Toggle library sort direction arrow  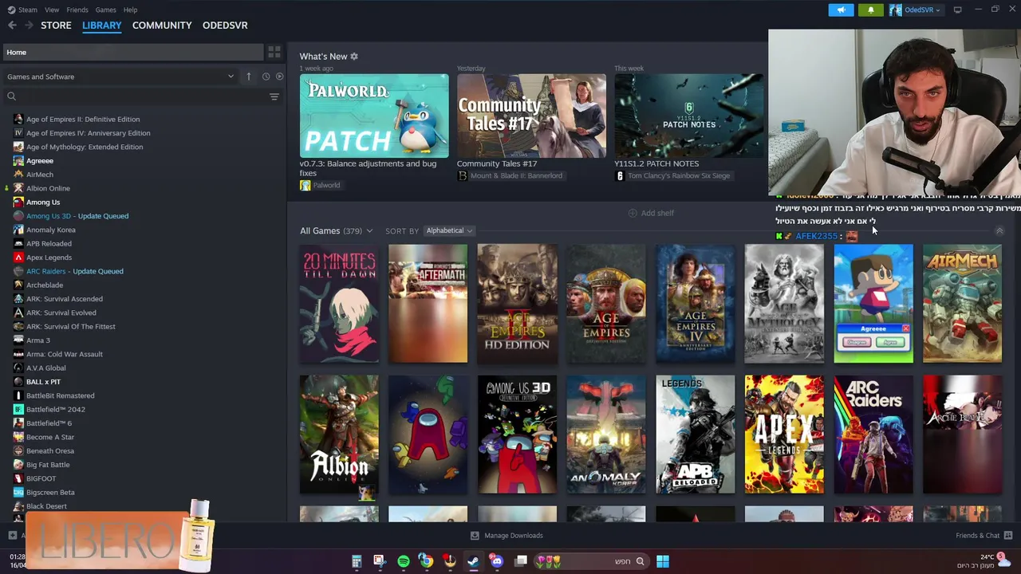point(248,77)
